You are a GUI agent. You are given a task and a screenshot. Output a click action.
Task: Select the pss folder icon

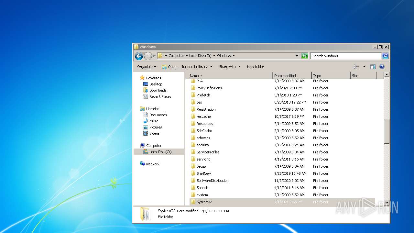pos(193,102)
